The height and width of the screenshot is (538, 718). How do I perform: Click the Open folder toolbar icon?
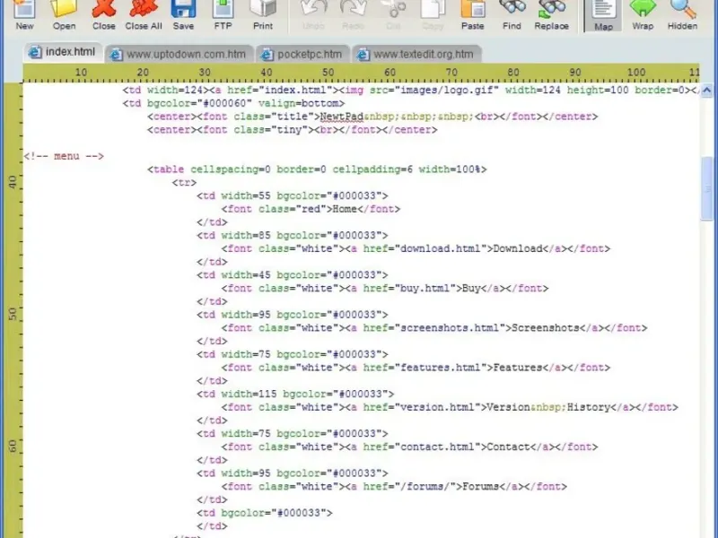point(64,13)
